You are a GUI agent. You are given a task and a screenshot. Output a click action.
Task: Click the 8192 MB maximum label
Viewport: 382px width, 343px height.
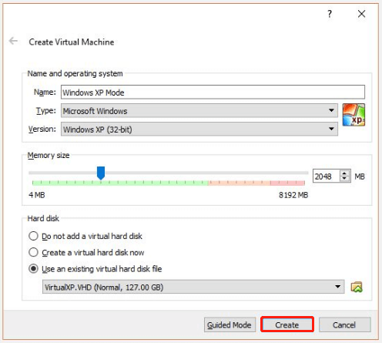293,195
